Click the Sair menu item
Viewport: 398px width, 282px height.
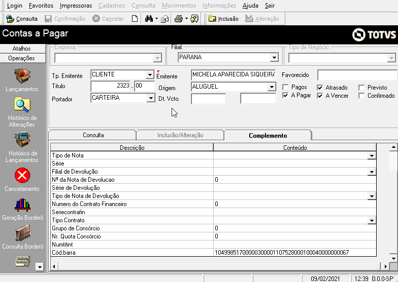(270, 6)
